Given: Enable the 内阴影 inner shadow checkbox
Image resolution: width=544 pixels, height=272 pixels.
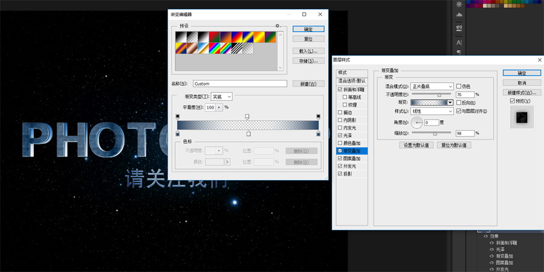Looking at the screenshot, I should coord(340,120).
